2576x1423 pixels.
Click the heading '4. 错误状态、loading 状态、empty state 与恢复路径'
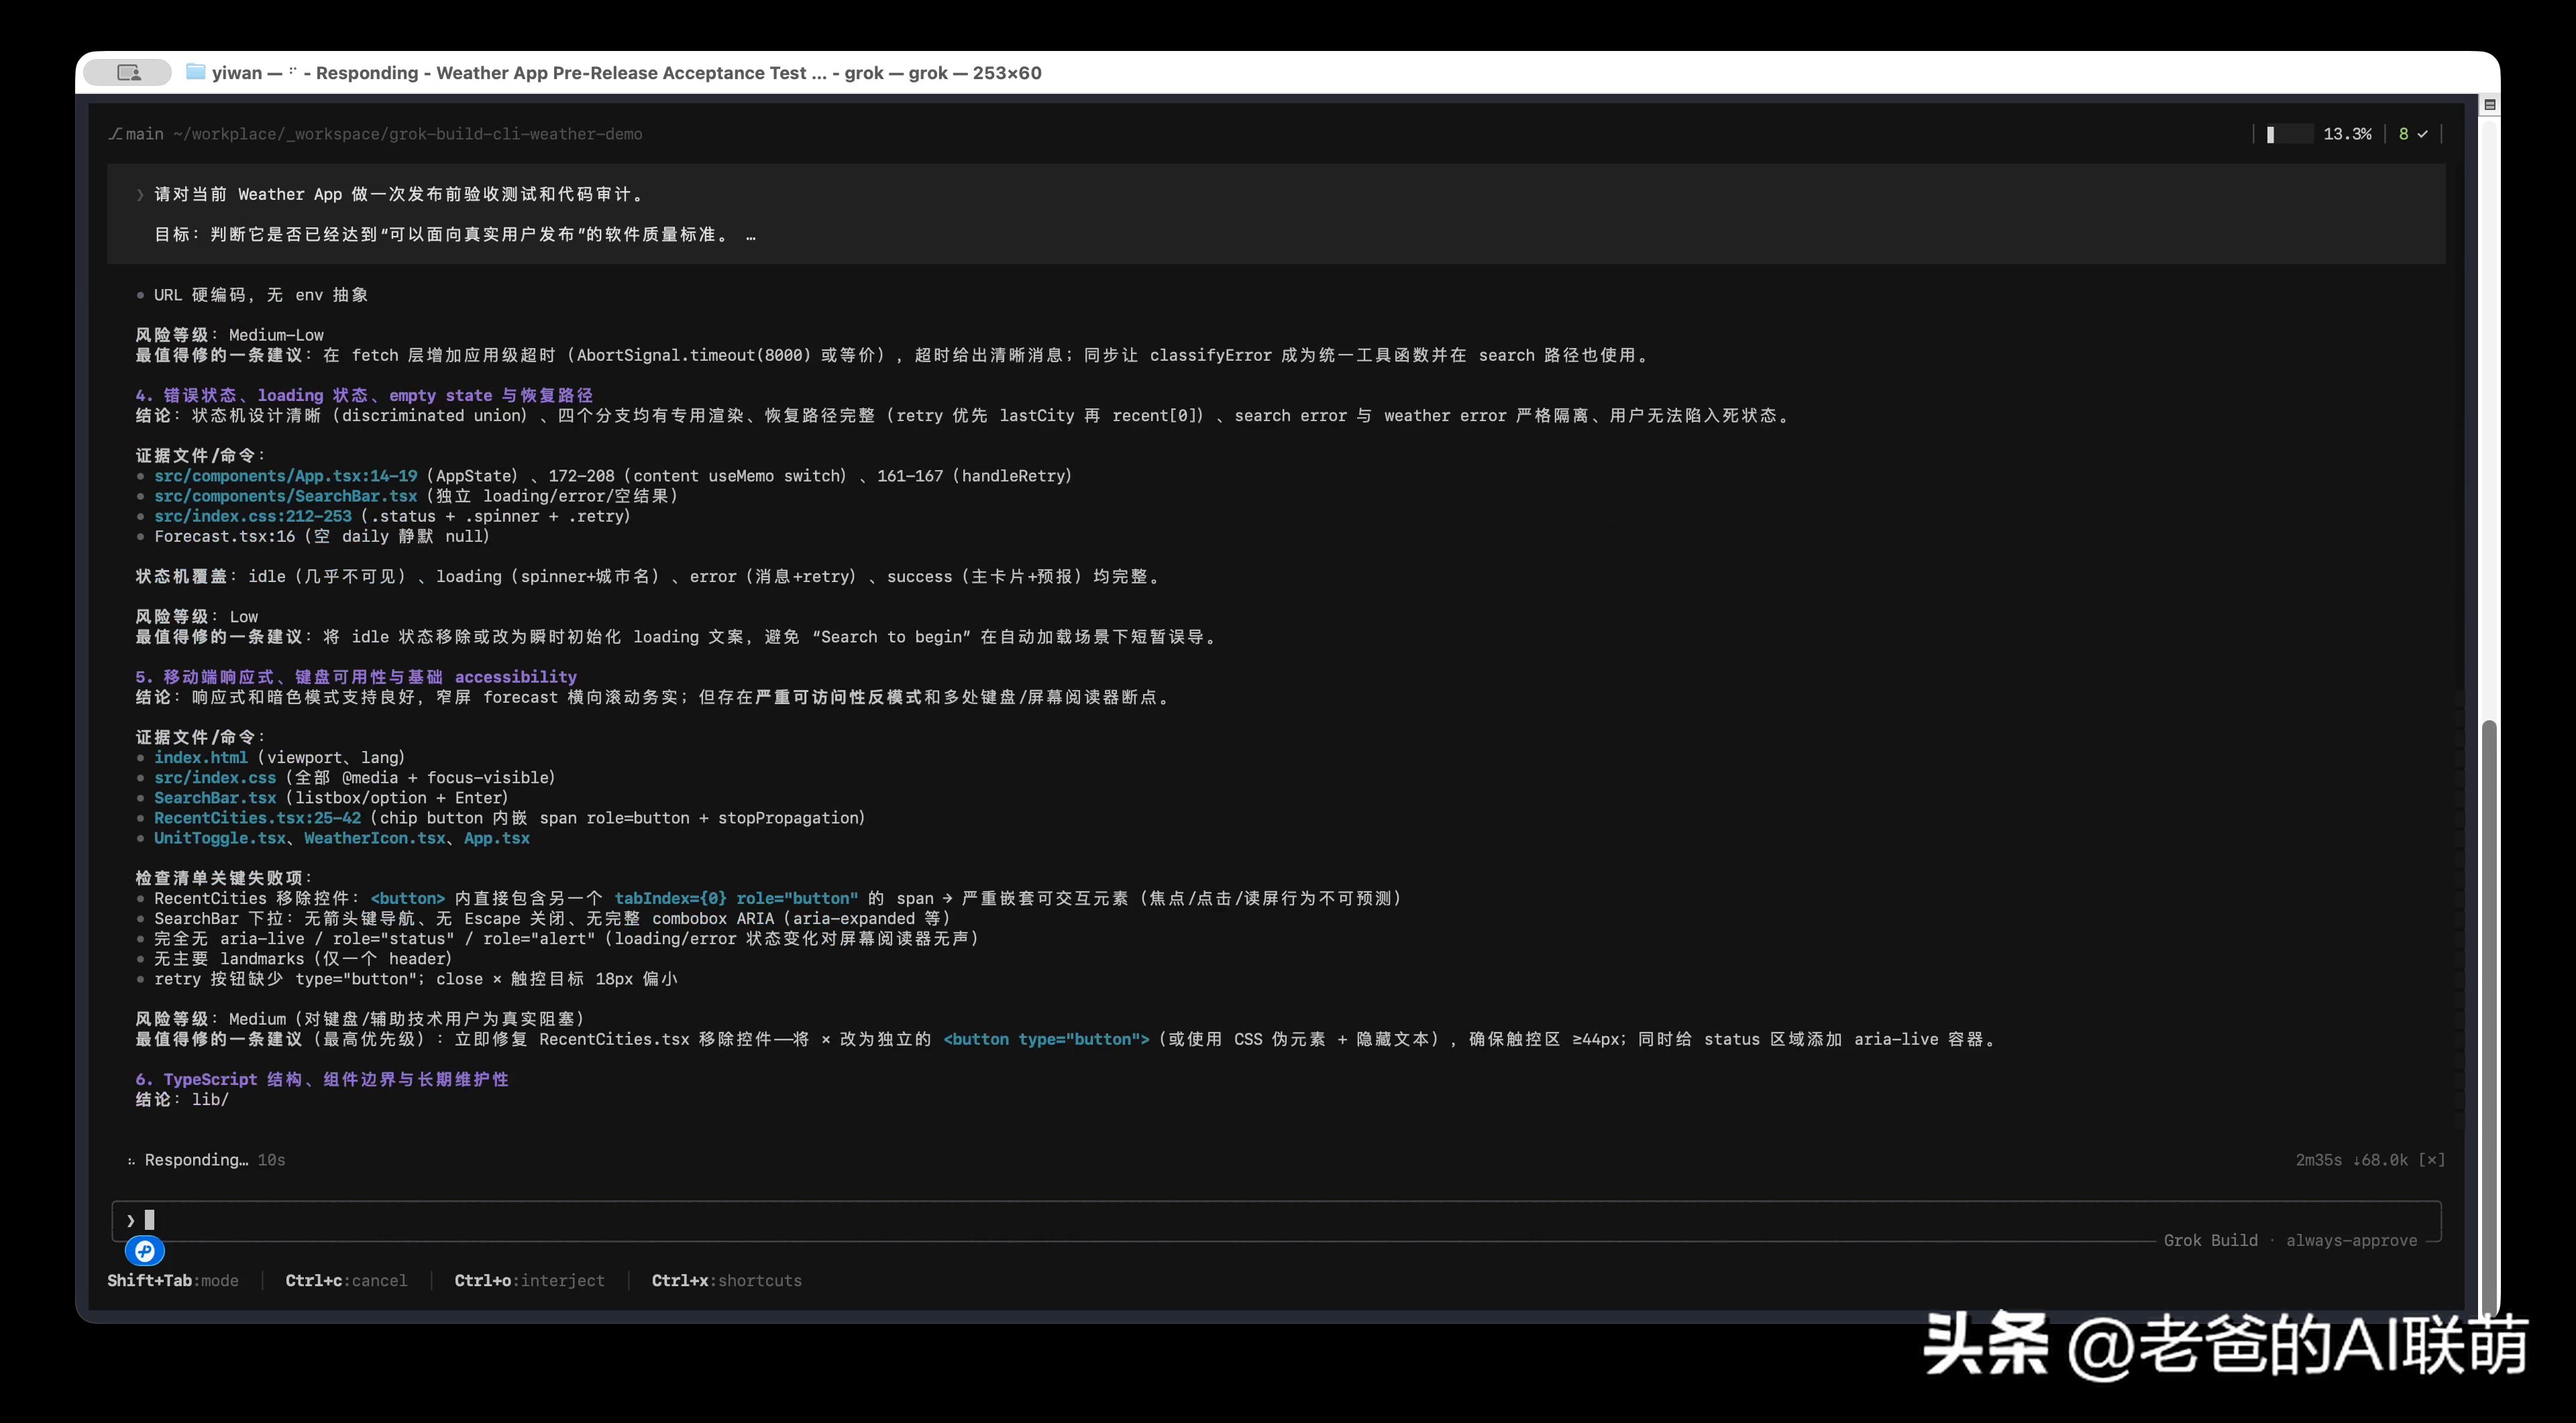[x=364, y=395]
